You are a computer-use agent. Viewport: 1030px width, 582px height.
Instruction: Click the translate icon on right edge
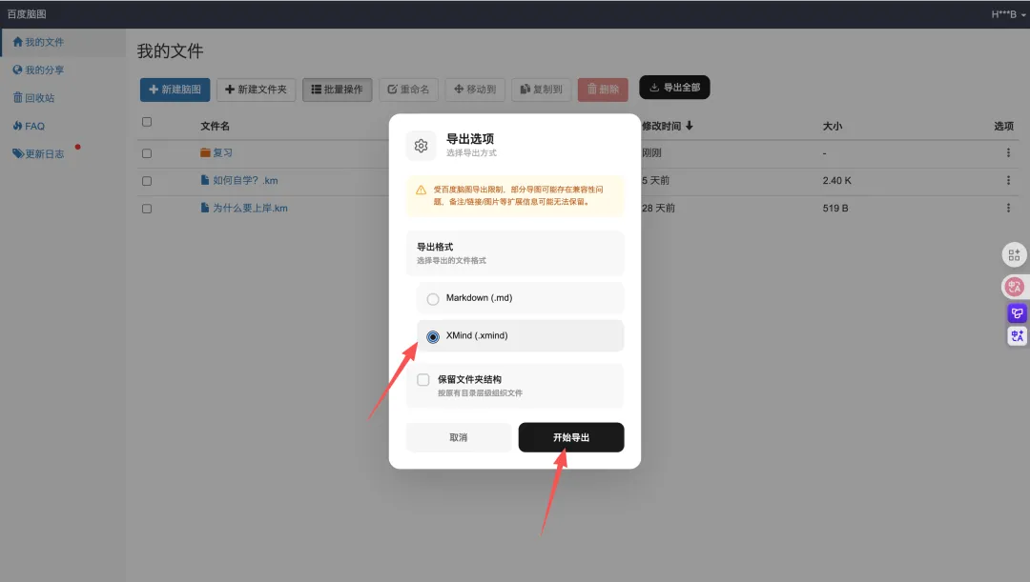tap(1017, 336)
